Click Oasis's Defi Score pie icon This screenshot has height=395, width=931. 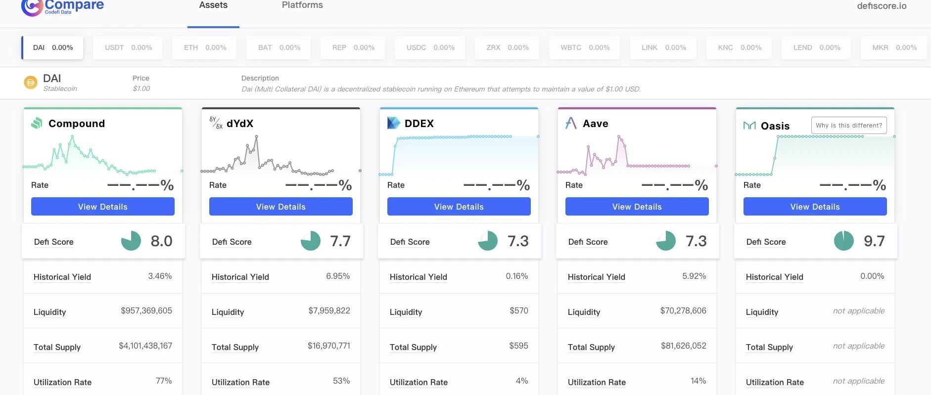tap(843, 241)
